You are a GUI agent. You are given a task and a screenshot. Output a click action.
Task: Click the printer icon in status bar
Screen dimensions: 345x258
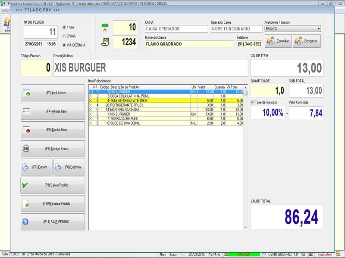pos(304,255)
